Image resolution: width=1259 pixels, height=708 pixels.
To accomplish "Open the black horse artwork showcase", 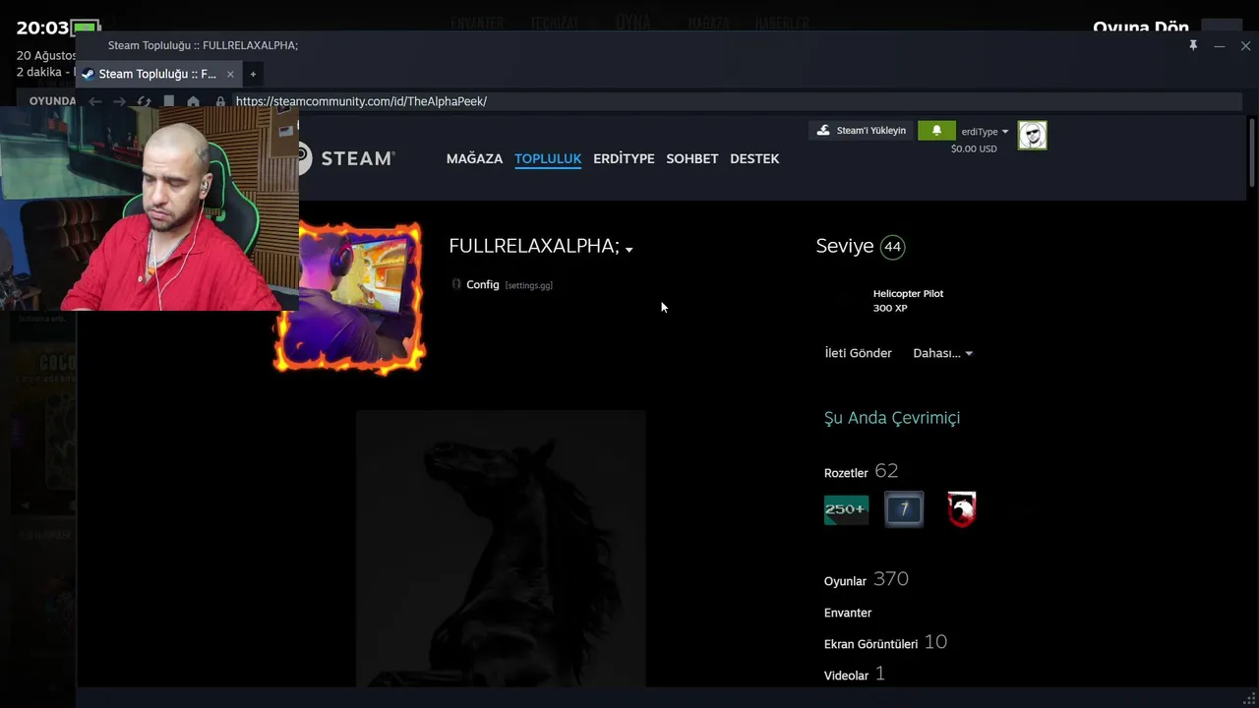I will click(x=501, y=548).
